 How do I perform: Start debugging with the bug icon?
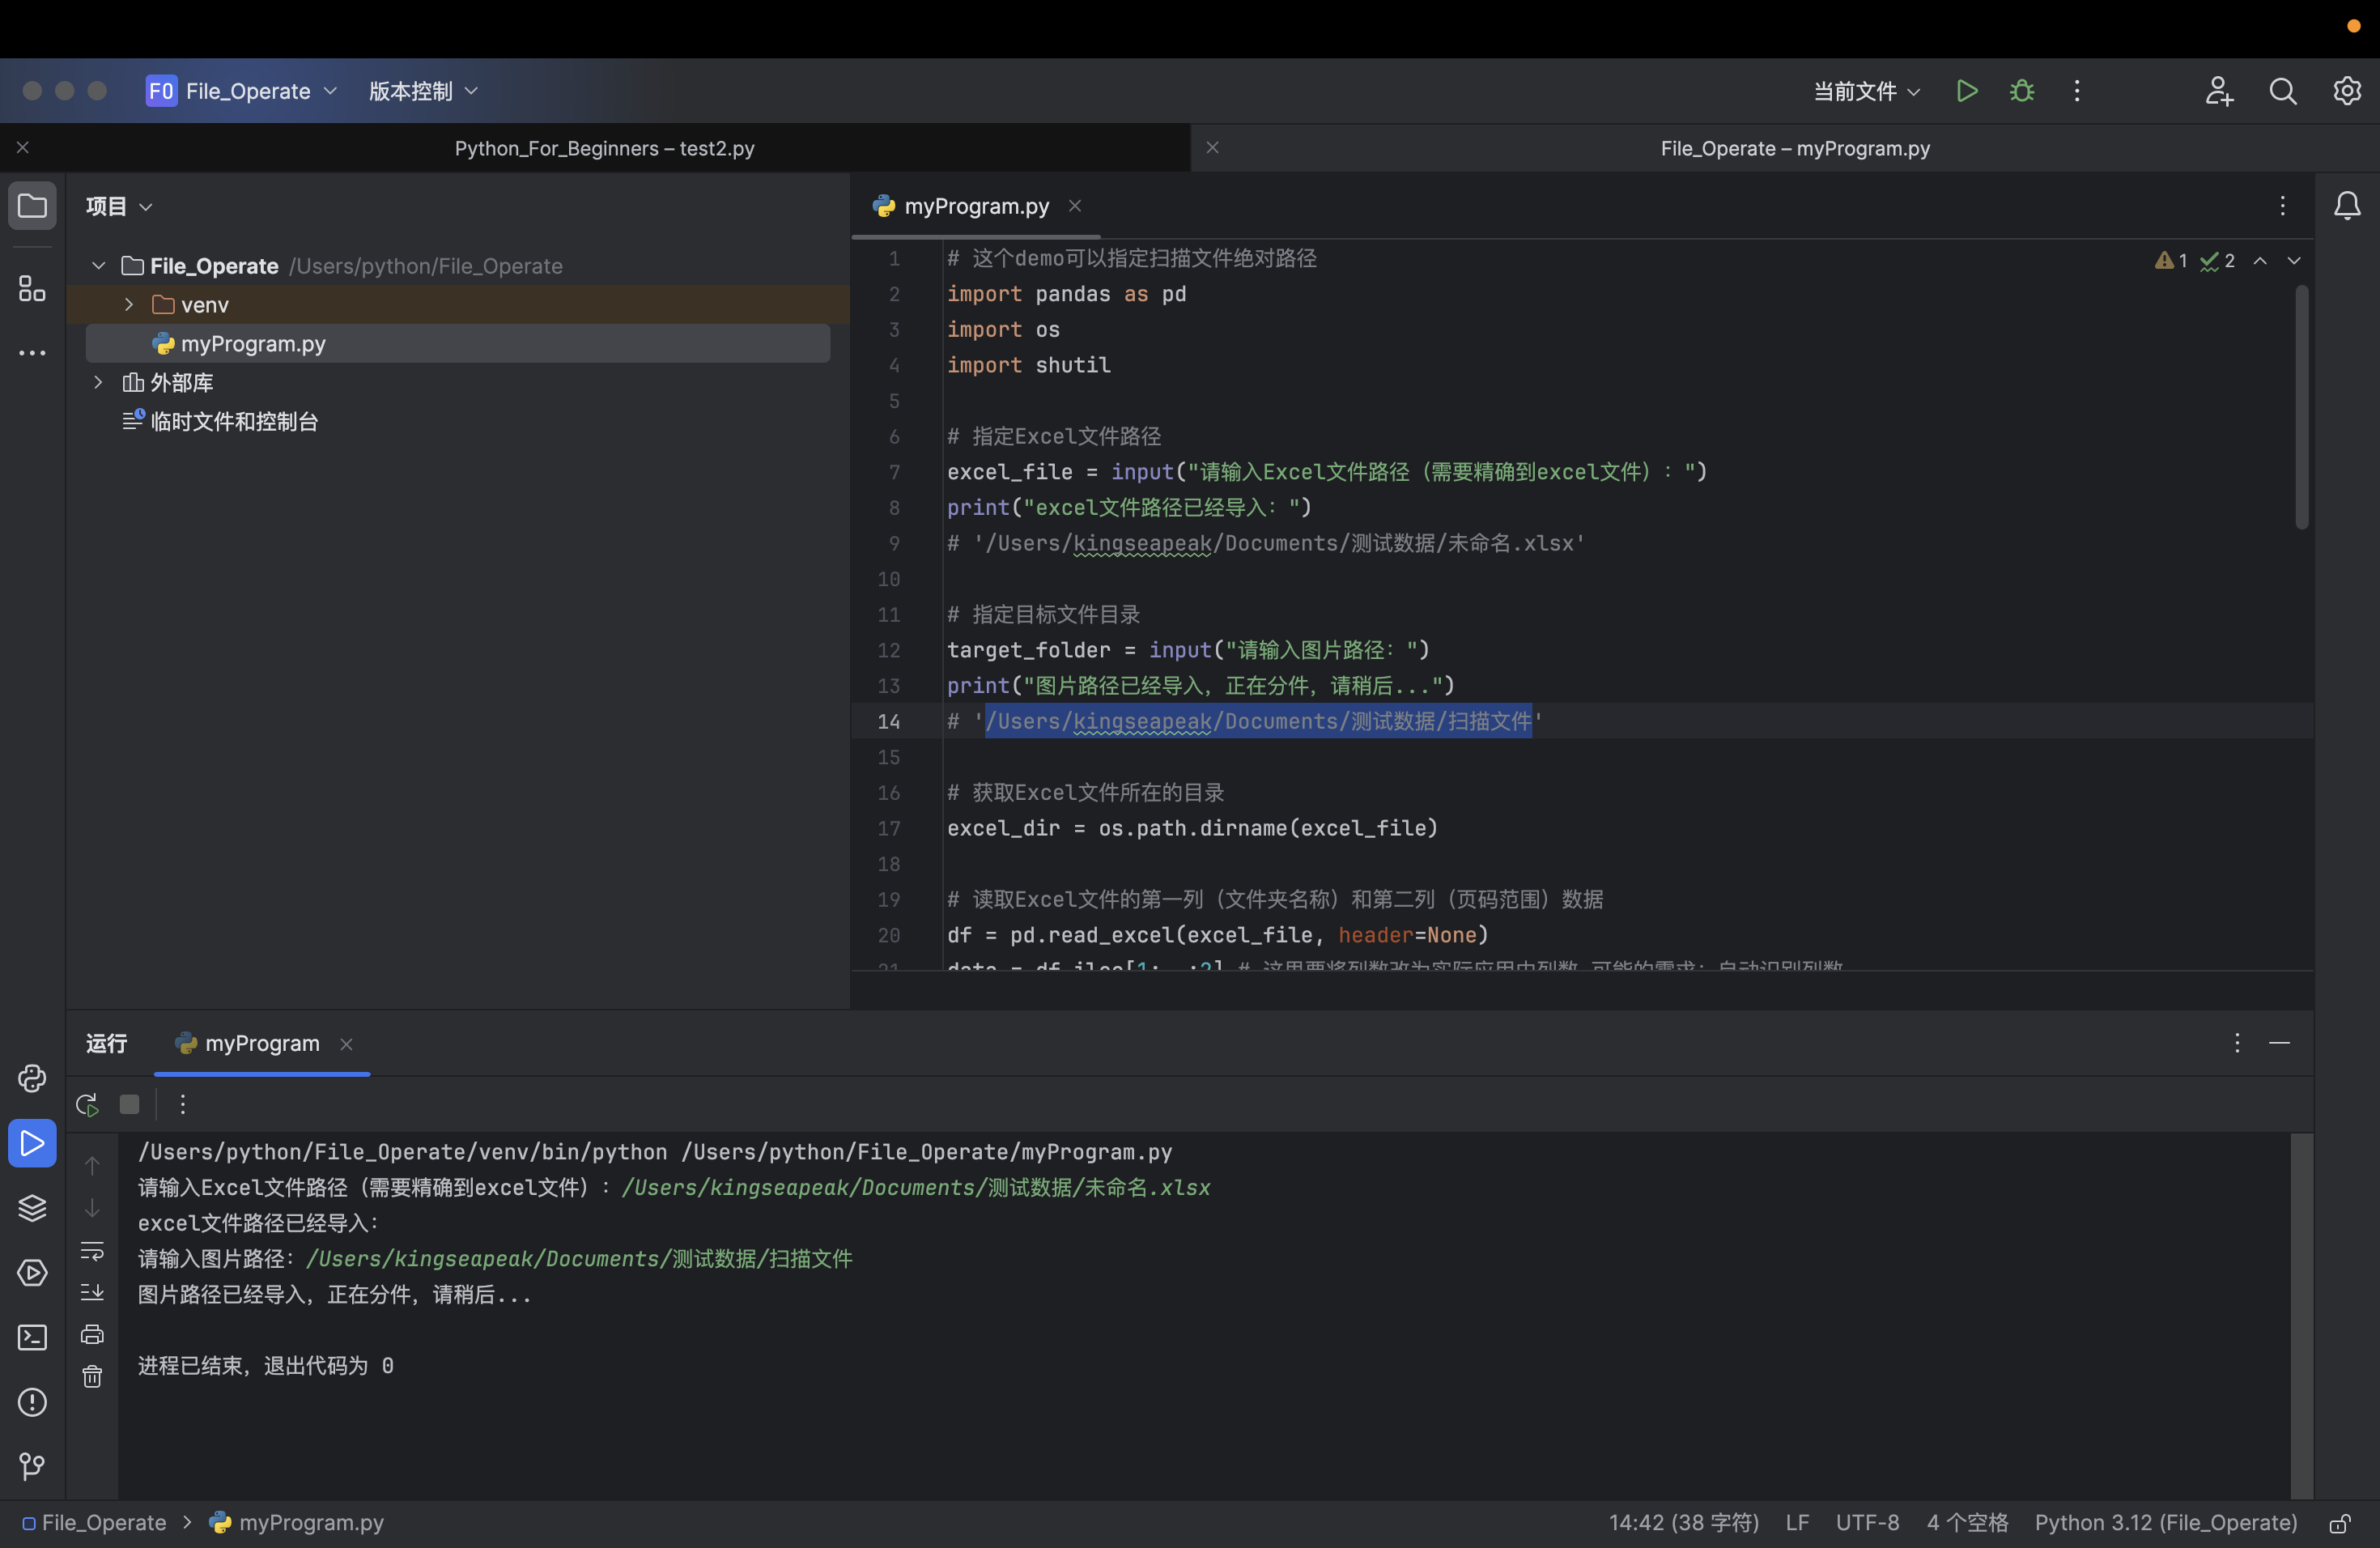tap(2021, 91)
